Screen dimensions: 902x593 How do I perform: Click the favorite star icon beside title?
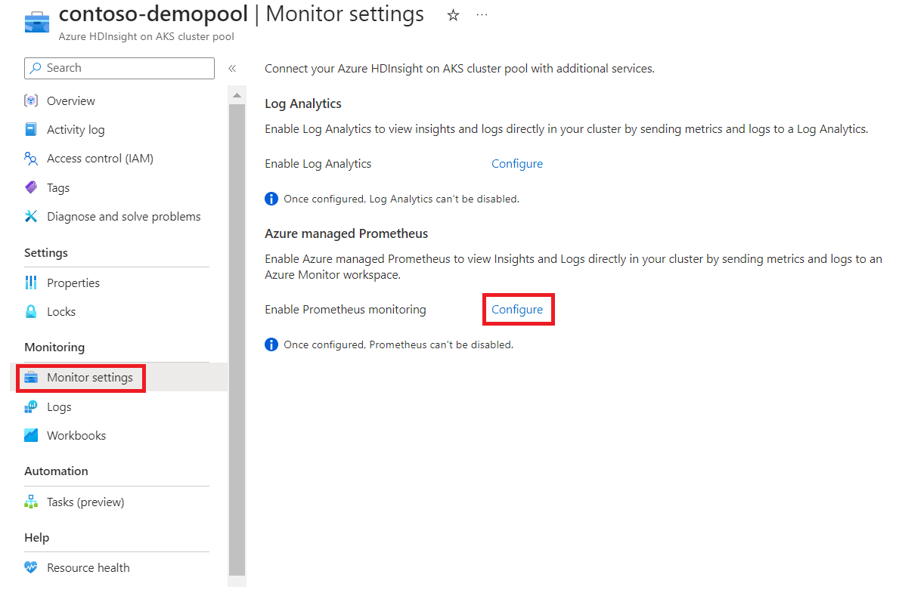click(x=454, y=16)
